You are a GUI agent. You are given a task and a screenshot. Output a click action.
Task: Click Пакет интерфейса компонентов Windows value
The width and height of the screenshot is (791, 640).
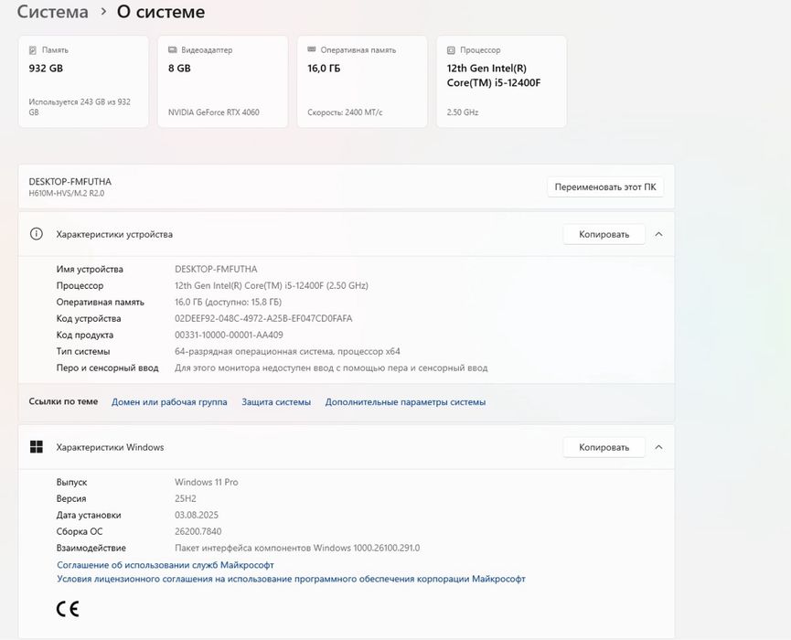tap(297, 548)
